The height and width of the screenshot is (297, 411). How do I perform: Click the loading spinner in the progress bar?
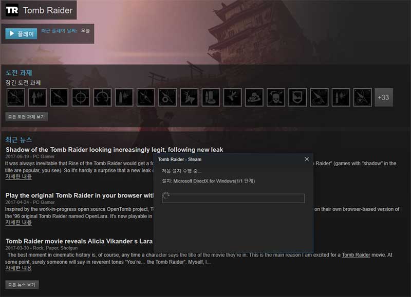point(166,195)
